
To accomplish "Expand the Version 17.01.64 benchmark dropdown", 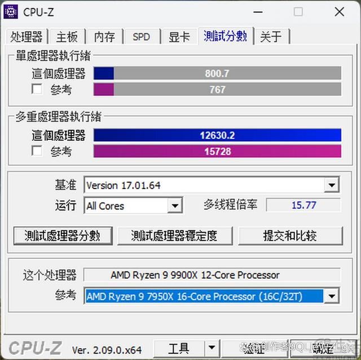I will 332,185.
